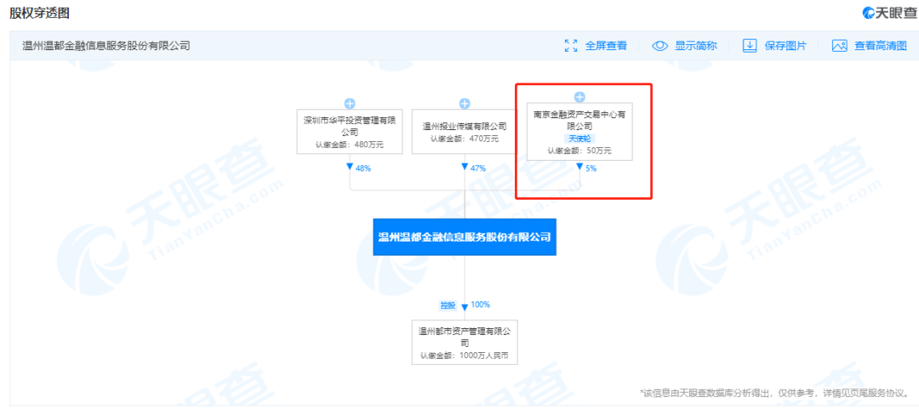Click the 48% share label
Viewport: 919px width, 409px height.
tap(363, 168)
